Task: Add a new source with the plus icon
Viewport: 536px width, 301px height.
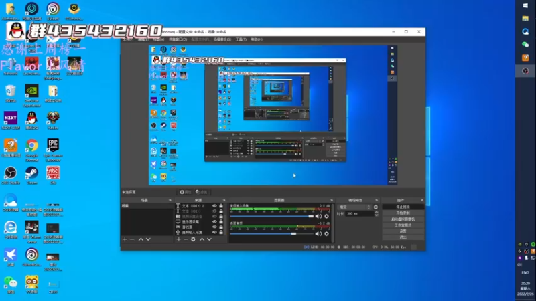Action: pos(178,239)
